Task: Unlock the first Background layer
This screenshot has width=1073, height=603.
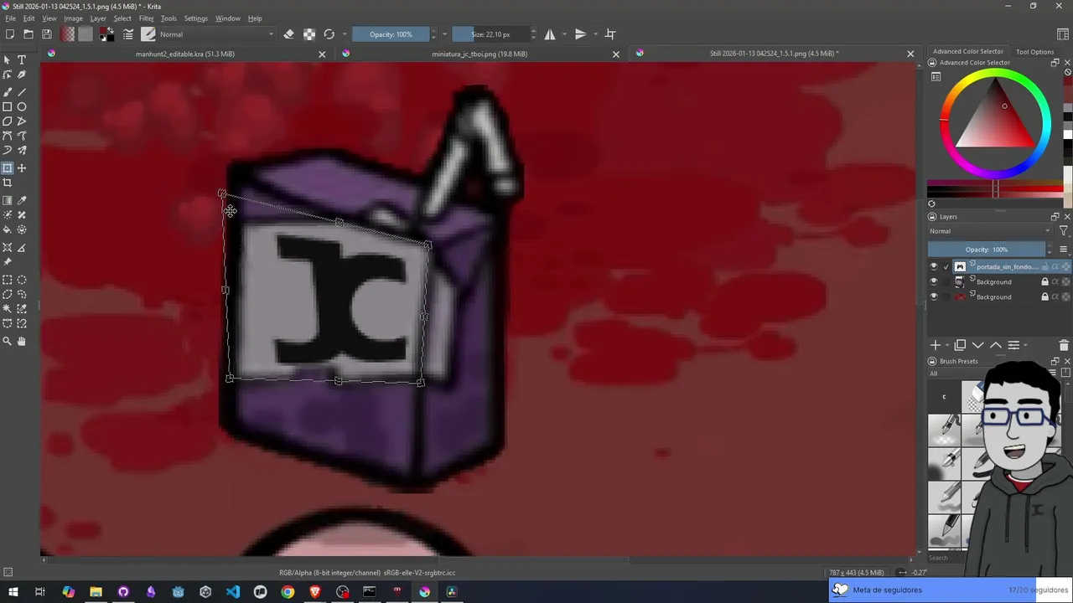Action: click(1044, 281)
